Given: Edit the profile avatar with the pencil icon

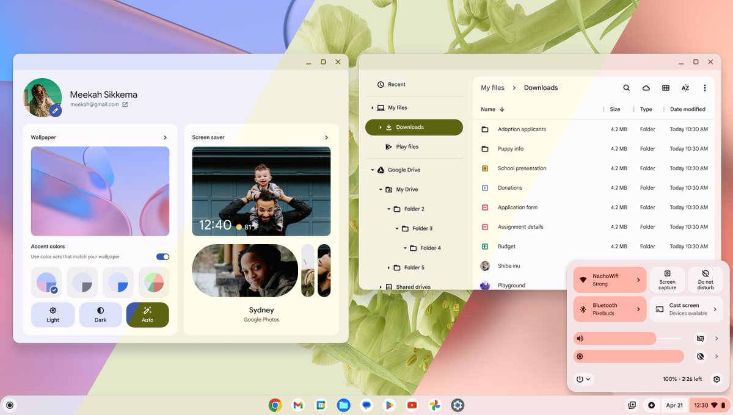Looking at the screenshot, I should point(55,111).
